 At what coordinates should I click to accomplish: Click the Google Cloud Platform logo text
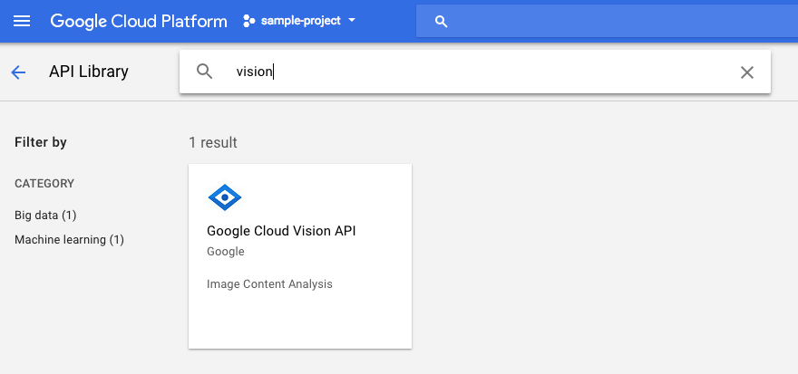point(139,21)
